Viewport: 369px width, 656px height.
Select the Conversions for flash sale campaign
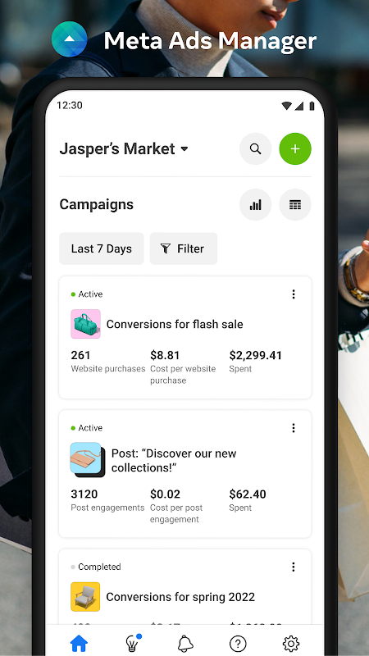175,324
